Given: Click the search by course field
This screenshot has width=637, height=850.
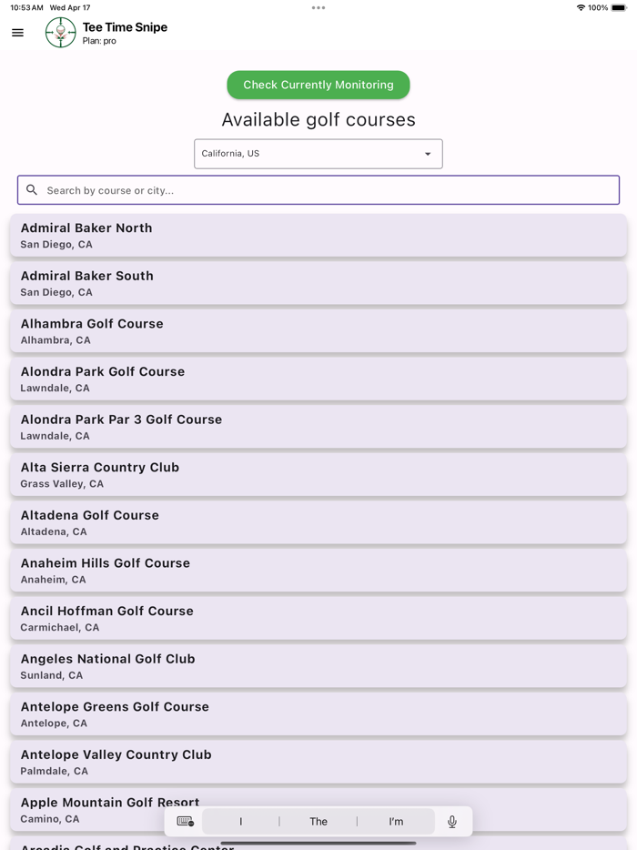Looking at the screenshot, I should (x=318, y=189).
